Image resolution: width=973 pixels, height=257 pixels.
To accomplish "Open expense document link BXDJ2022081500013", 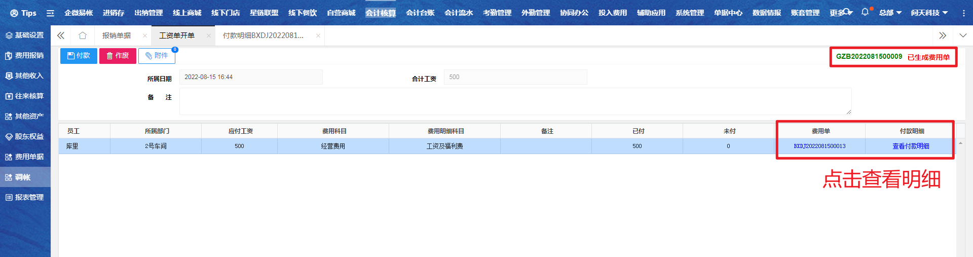I will tap(819, 146).
